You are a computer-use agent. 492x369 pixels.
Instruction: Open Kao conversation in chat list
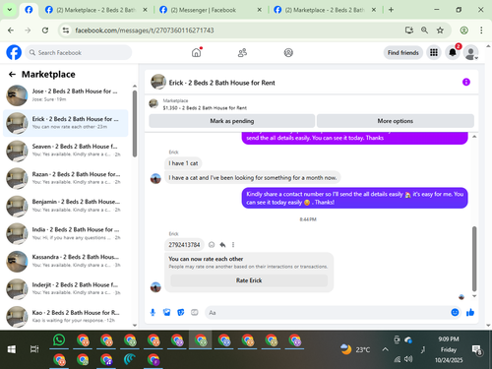coord(66,317)
